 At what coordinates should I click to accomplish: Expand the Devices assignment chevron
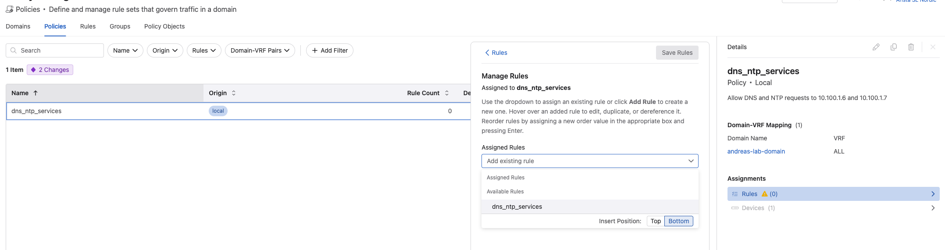[933, 208]
